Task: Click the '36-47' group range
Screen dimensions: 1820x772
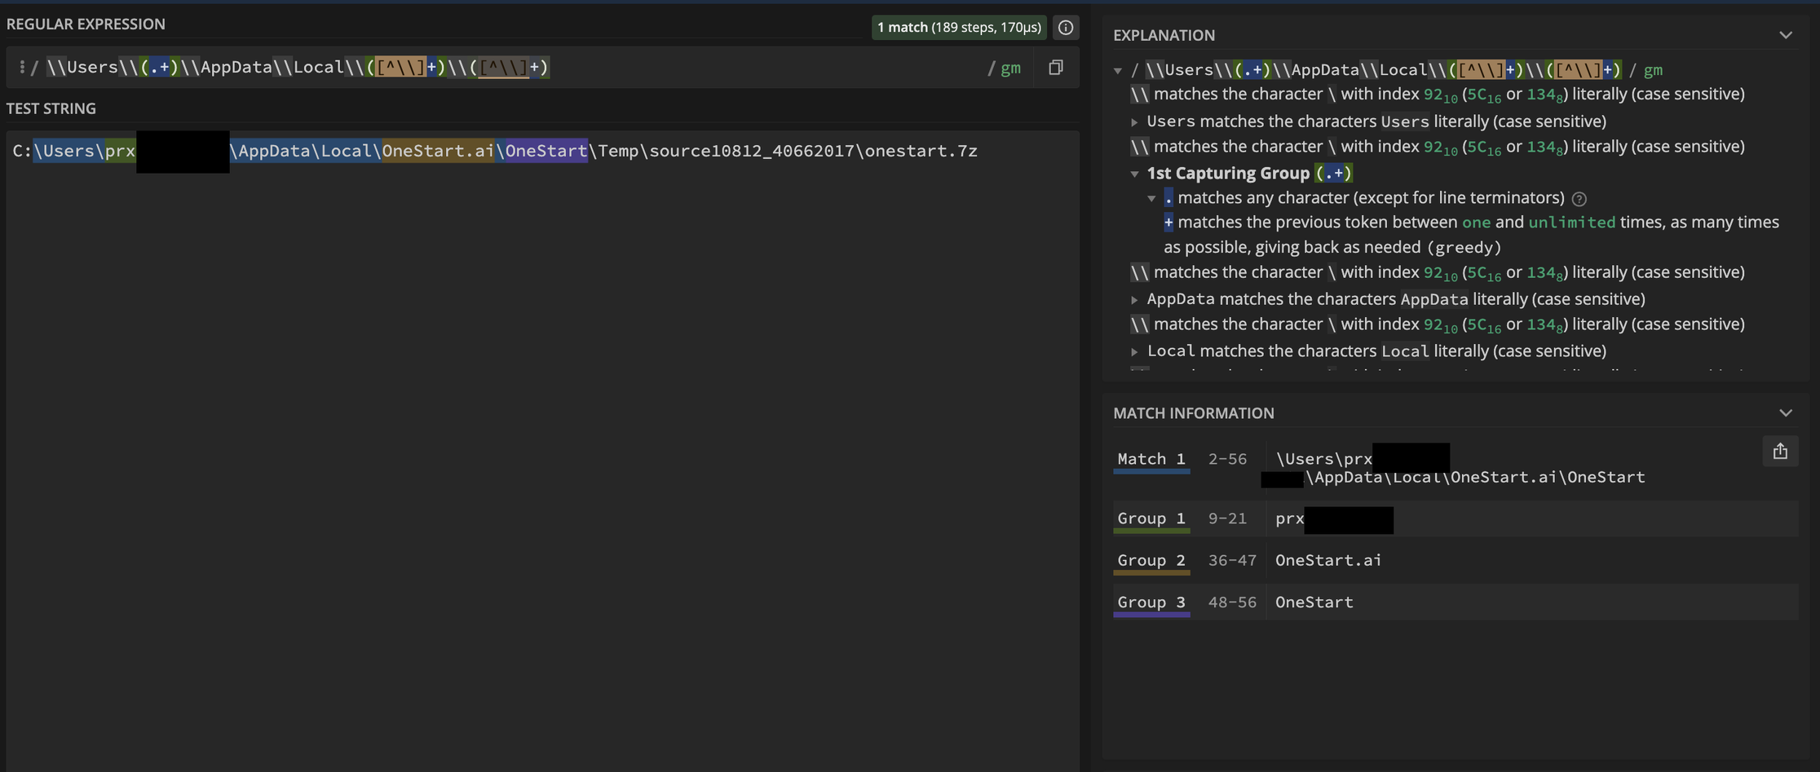Action: (1232, 560)
